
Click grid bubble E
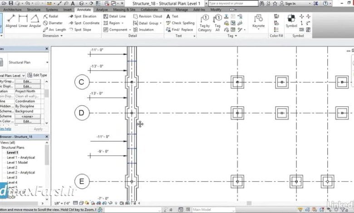pos(82,181)
